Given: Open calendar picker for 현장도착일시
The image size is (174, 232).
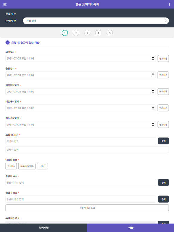Looking at the screenshot, I should coord(153,92).
